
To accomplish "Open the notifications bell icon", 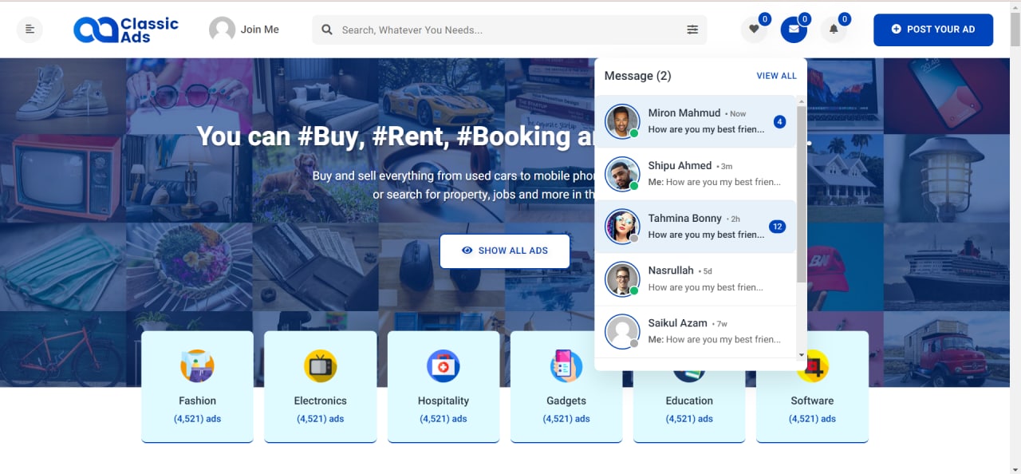I will tap(834, 30).
